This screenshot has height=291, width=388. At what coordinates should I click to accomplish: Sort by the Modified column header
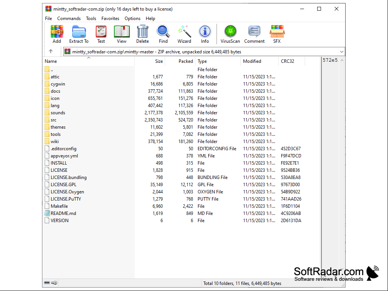(x=259, y=61)
